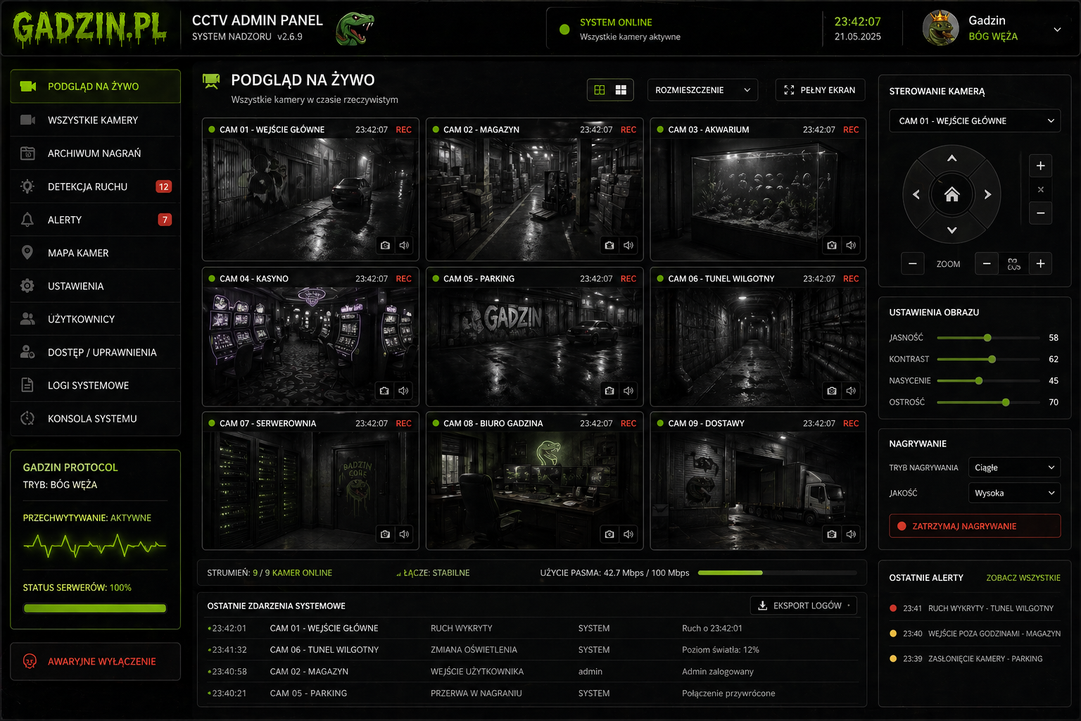Screen dimensions: 1081x721
Task: Pan camera right using right arrow
Action: coord(987,194)
